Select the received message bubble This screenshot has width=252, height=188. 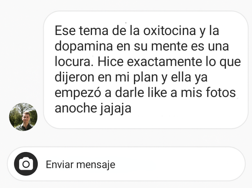(146, 70)
